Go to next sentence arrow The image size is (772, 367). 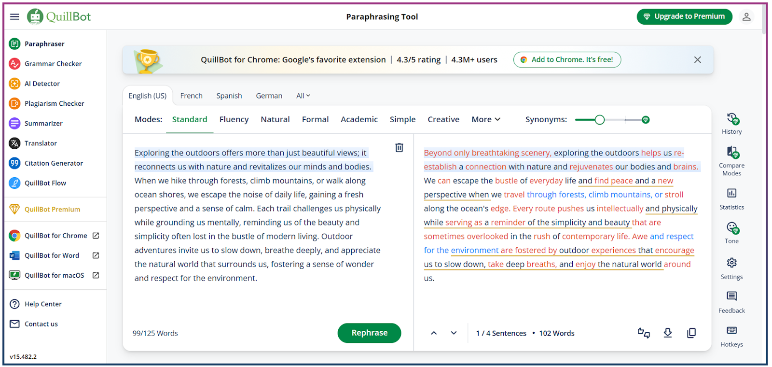point(454,333)
